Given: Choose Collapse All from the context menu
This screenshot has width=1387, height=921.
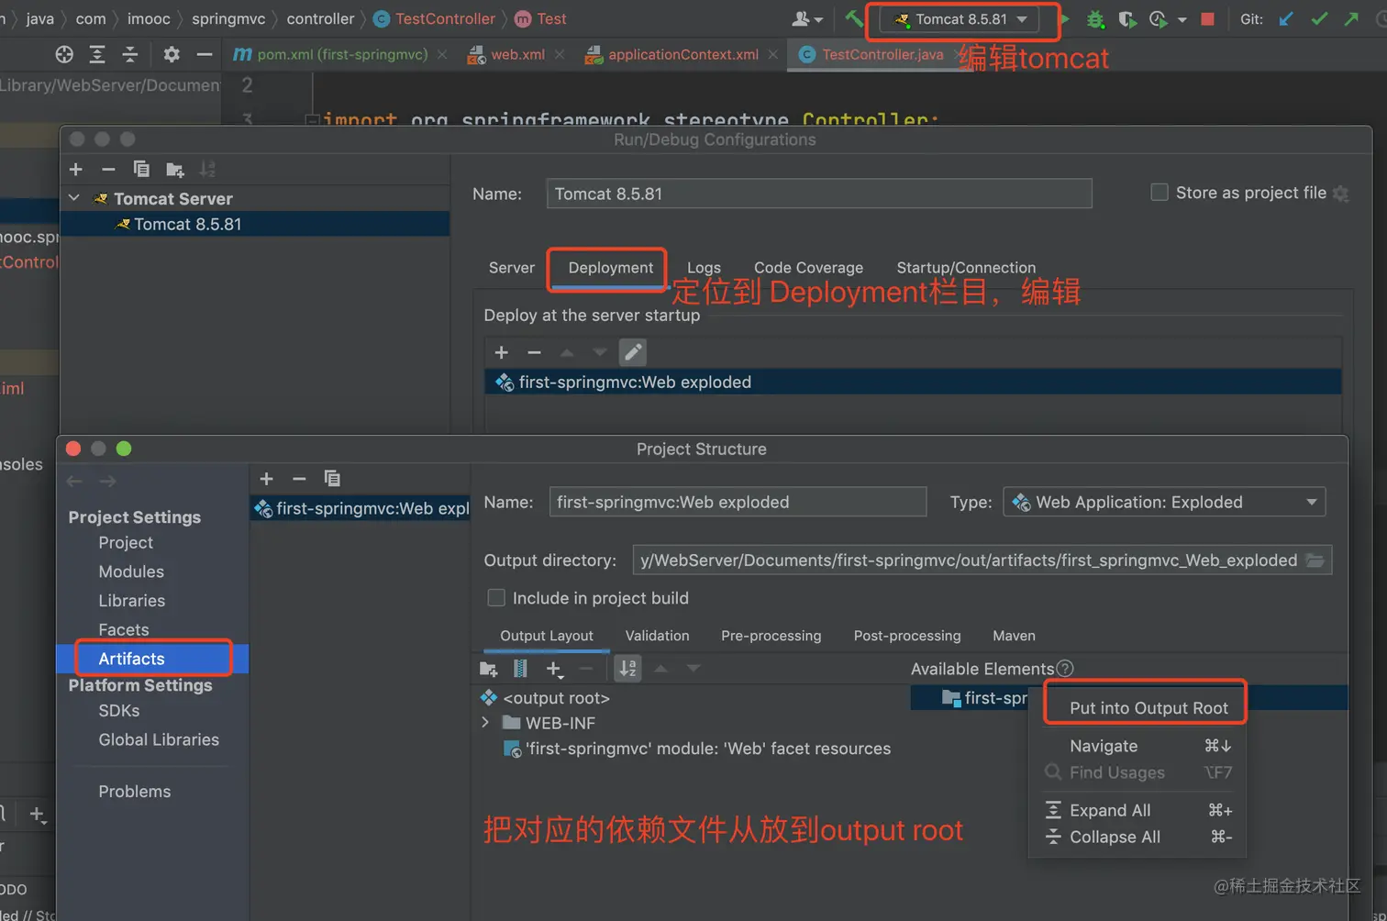Looking at the screenshot, I should tap(1137, 837).
